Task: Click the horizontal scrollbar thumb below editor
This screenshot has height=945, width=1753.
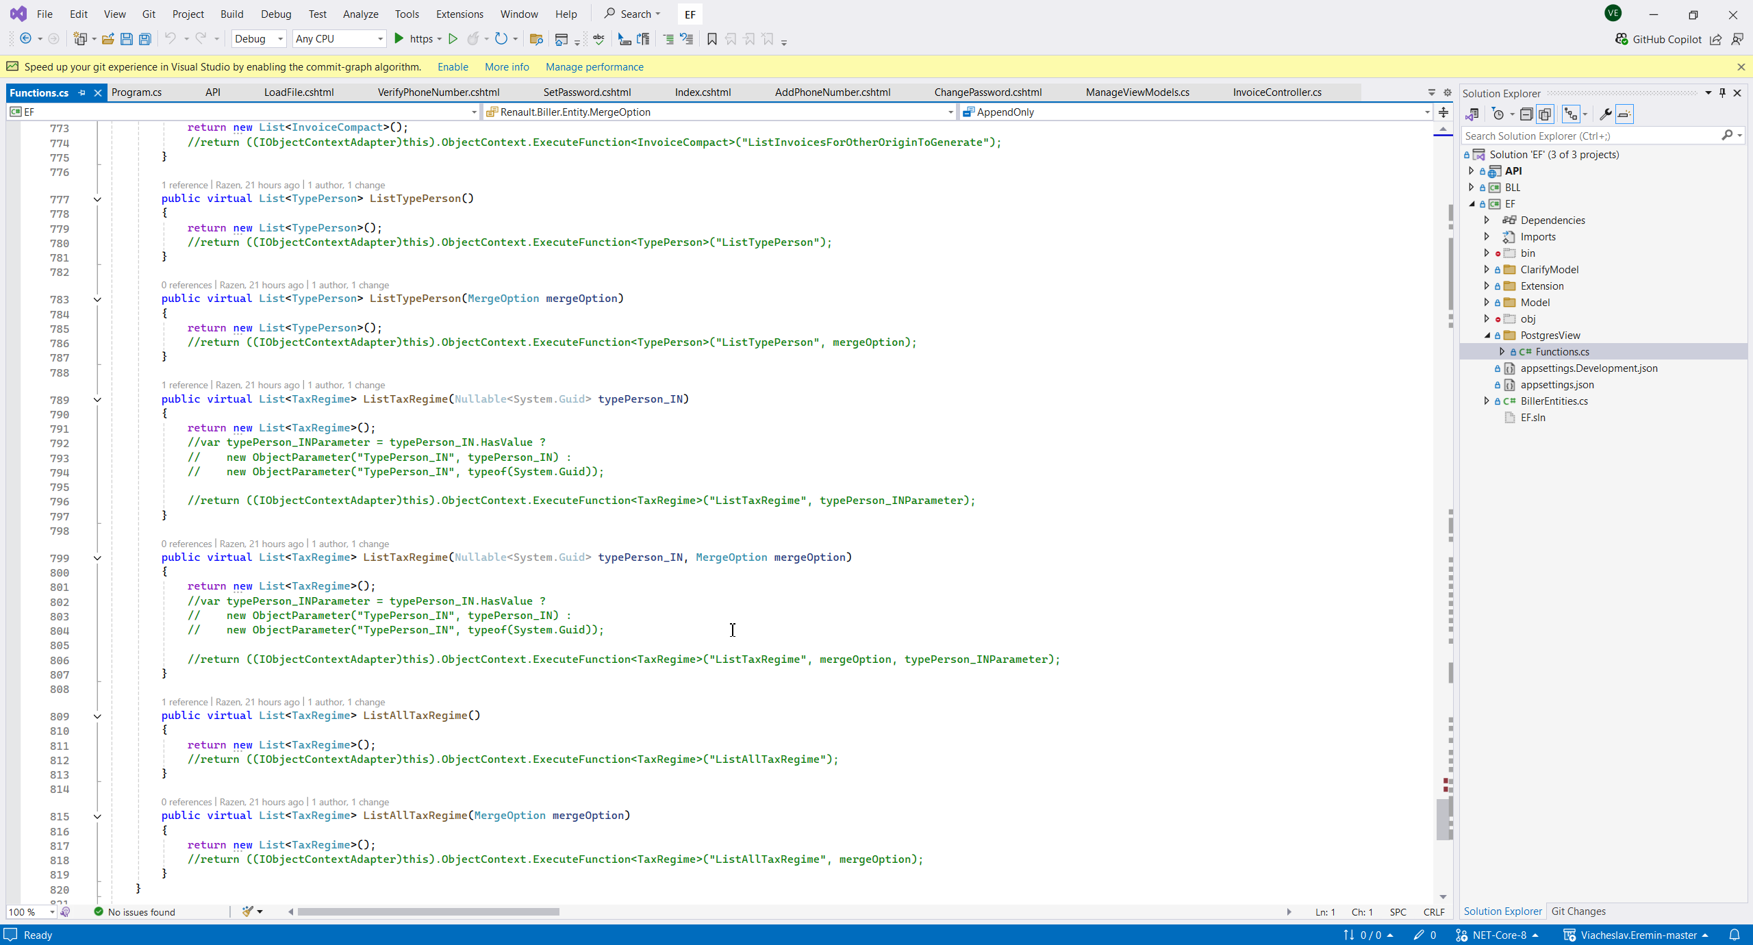Action: pos(428,911)
